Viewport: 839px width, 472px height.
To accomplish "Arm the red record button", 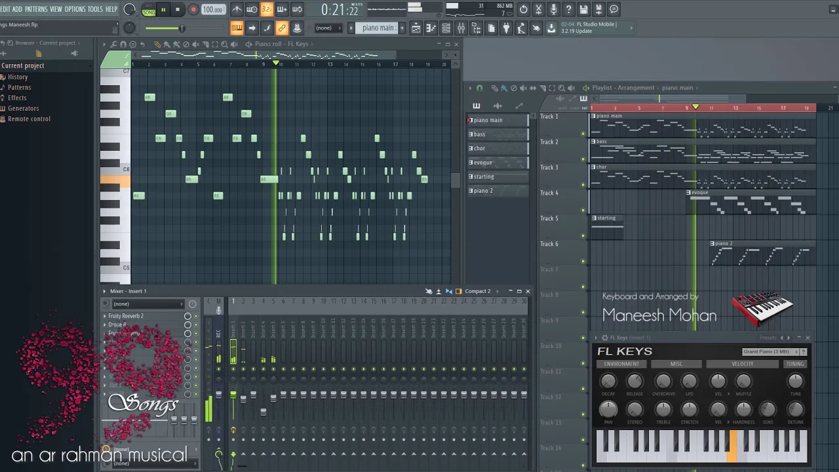I will point(193,9).
